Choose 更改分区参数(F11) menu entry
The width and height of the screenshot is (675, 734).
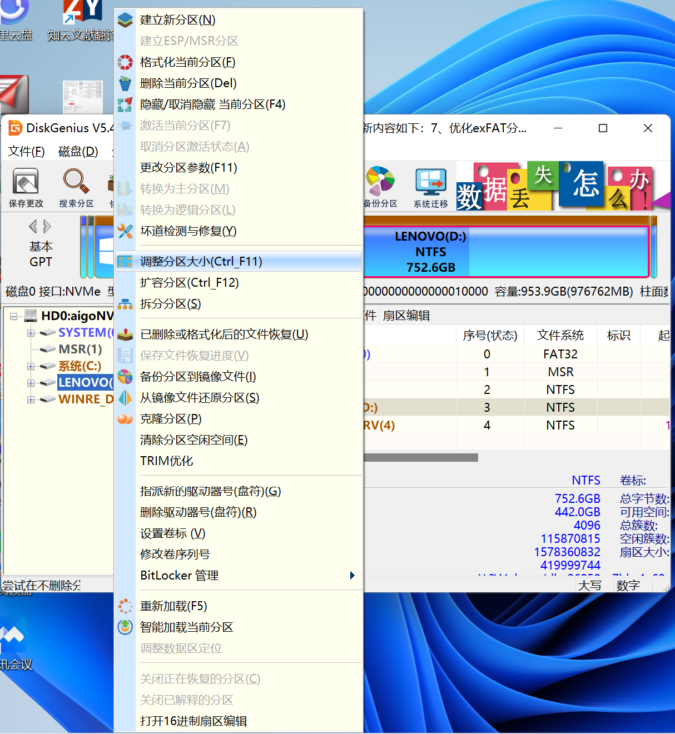pyautogui.click(x=239, y=168)
